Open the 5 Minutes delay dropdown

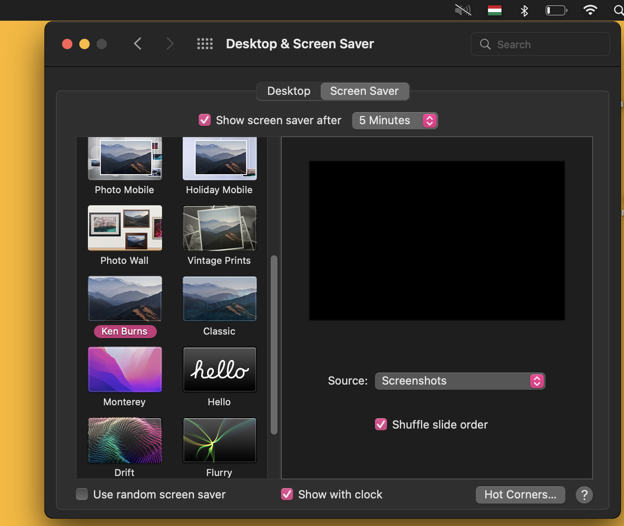[x=395, y=121]
